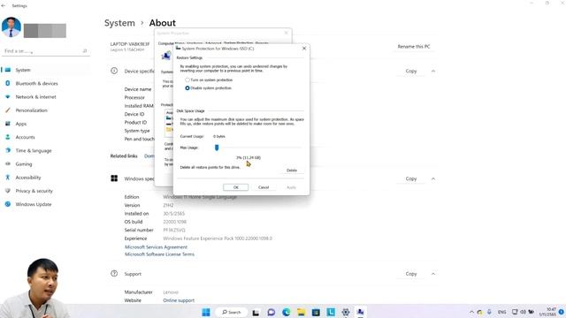The height and width of the screenshot is (318, 566).
Task: Click System in the breadcrumb
Action: click(119, 23)
